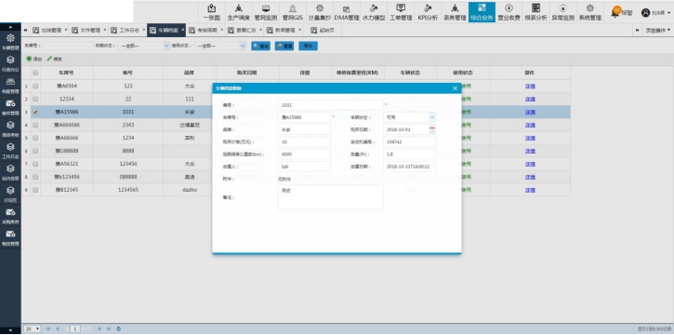Select the highlighted 综合业务 module
Screen dimensions: 674x335
point(482,12)
